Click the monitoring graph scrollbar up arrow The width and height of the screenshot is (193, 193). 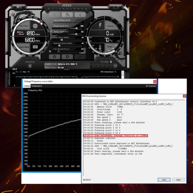[x=123, y=72]
